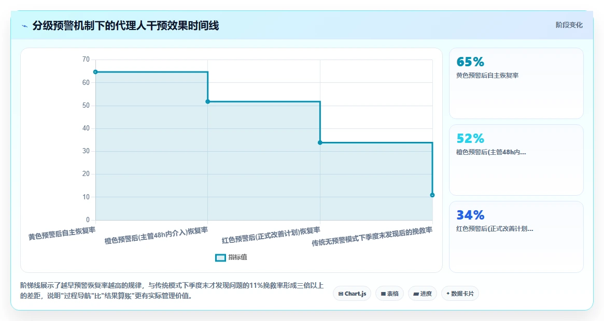Click the x-axis label 传统无预警模式下季度末发现后的挽救率
Viewport: 604px width, 321px height.
tap(372, 236)
